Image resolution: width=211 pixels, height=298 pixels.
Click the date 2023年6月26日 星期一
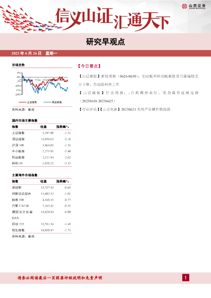coord(34,53)
